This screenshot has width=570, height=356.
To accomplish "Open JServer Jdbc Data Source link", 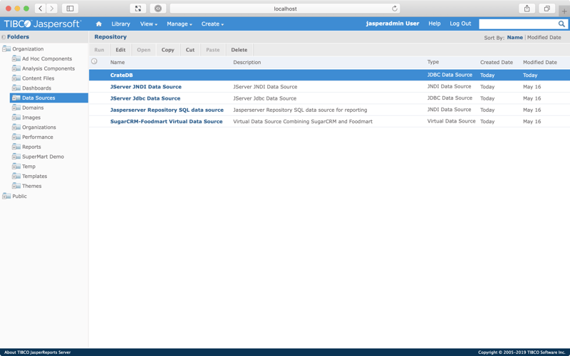I will 145,98.
